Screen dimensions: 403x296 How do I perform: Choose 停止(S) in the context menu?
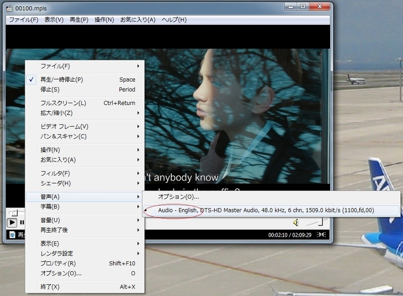pos(85,90)
